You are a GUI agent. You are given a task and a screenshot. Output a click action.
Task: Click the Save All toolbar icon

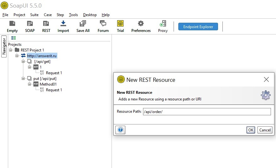[83, 23]
